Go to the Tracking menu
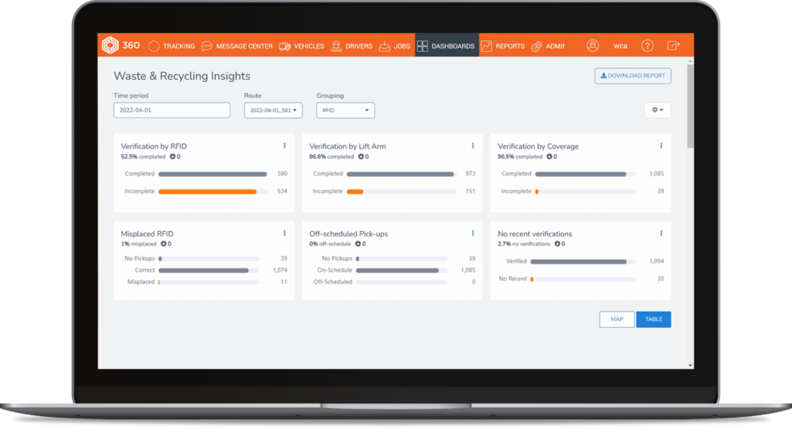 tap(172, 46)
